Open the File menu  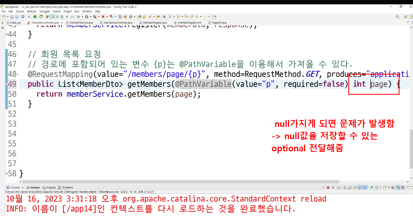point(4,11)
